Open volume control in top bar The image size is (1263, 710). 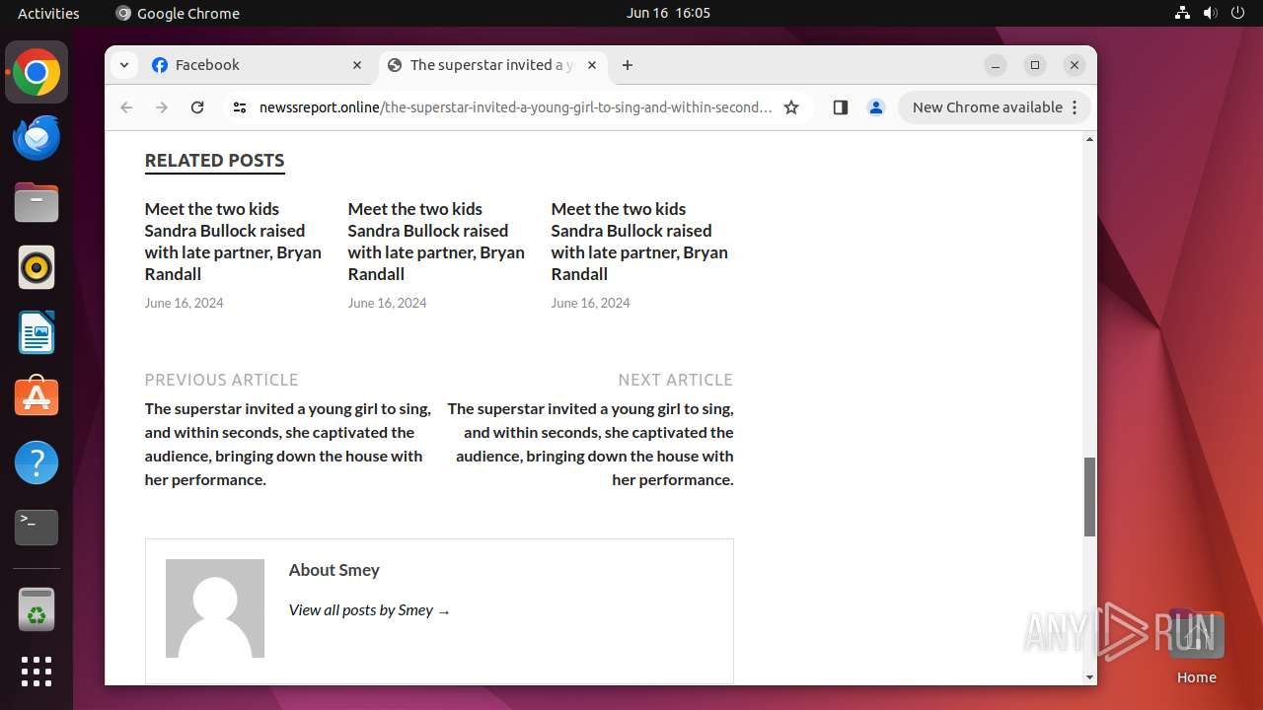pos(1211,13)
